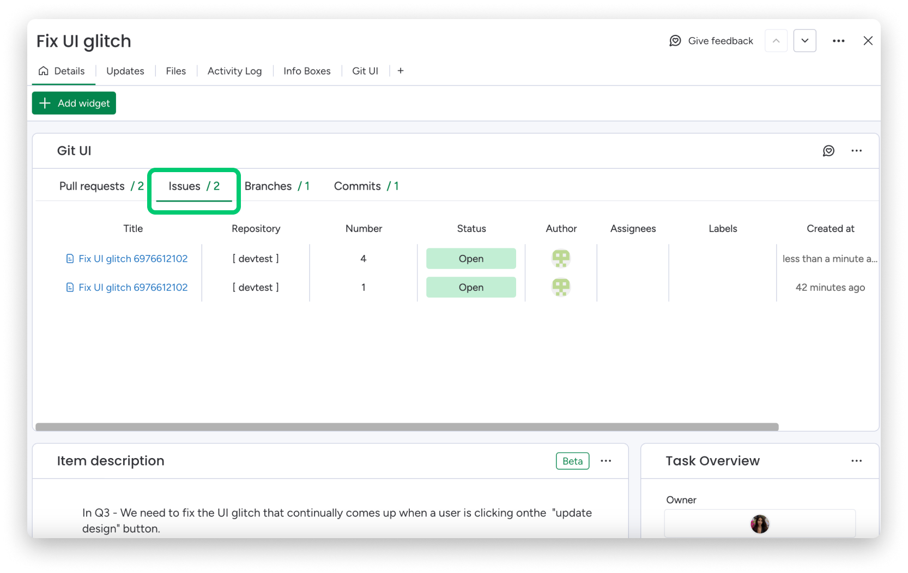Click [ devtest ] repository of issue 4
908x573 pixels.
(256, 259)
